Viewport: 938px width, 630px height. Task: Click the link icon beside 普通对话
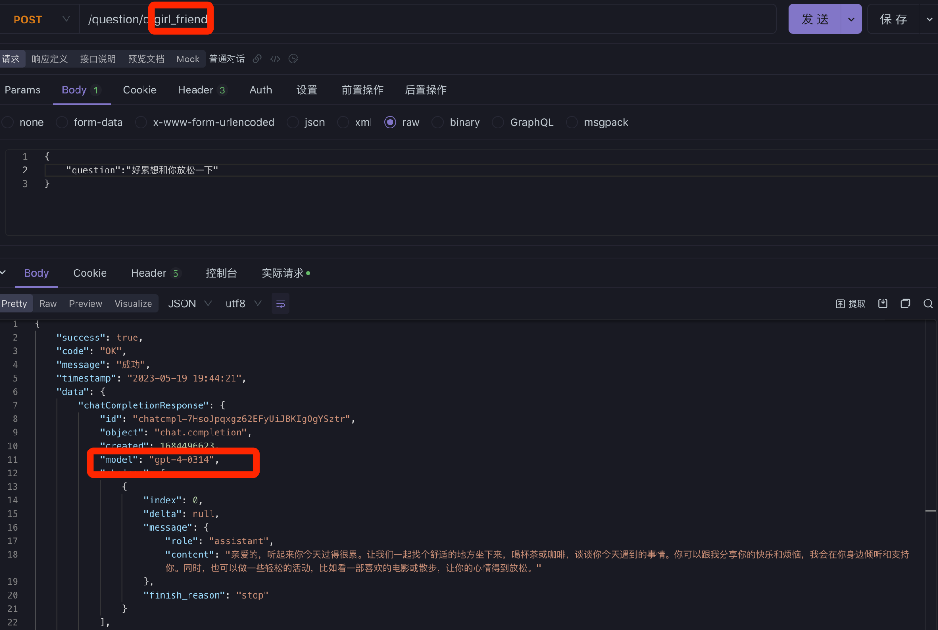click(257, 59)
